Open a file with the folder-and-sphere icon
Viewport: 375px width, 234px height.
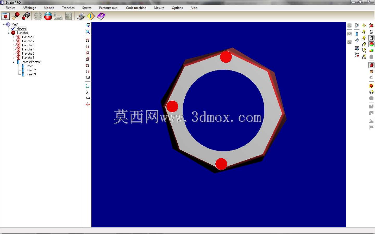point(16,16)
